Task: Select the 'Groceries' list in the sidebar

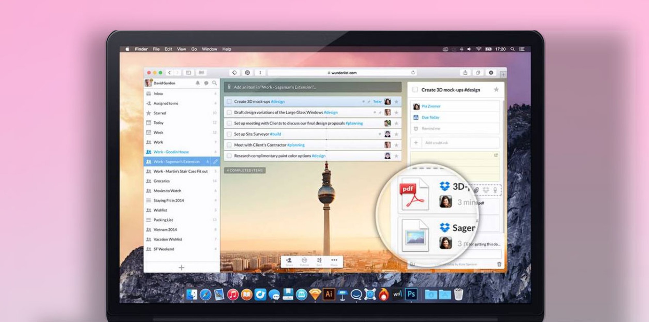Action: (162, 181)
